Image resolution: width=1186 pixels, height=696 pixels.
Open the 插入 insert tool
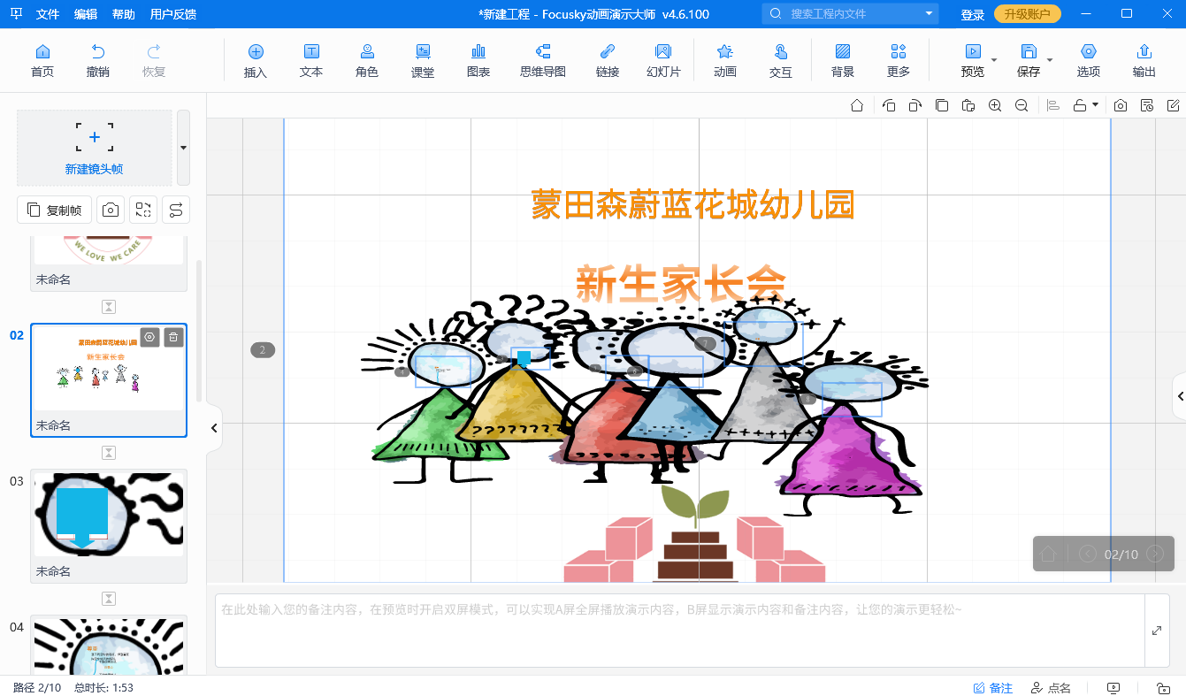point(256,60)
